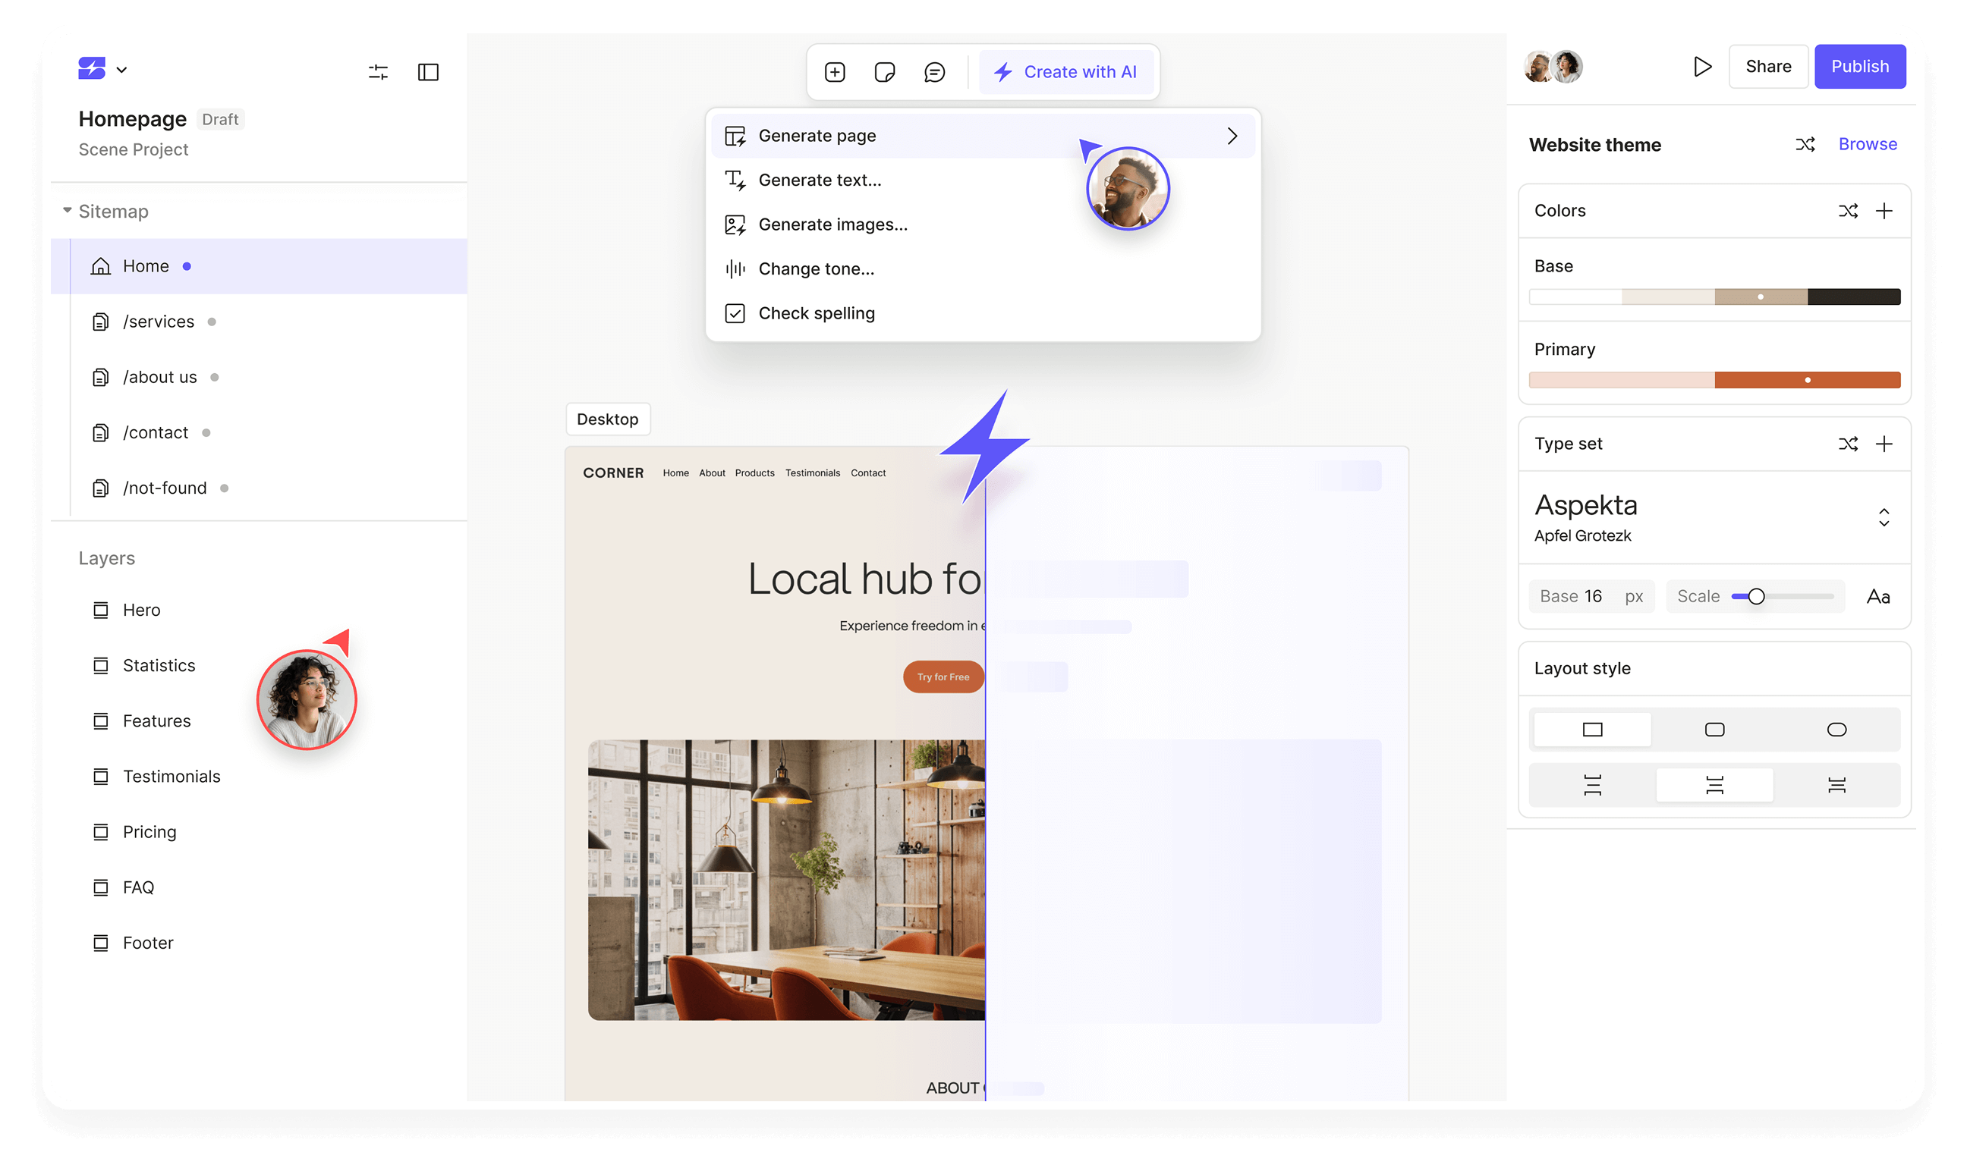Screen dimensions: 1967x1171
Task: Select the Pricing layer
Action: [135, 832]
